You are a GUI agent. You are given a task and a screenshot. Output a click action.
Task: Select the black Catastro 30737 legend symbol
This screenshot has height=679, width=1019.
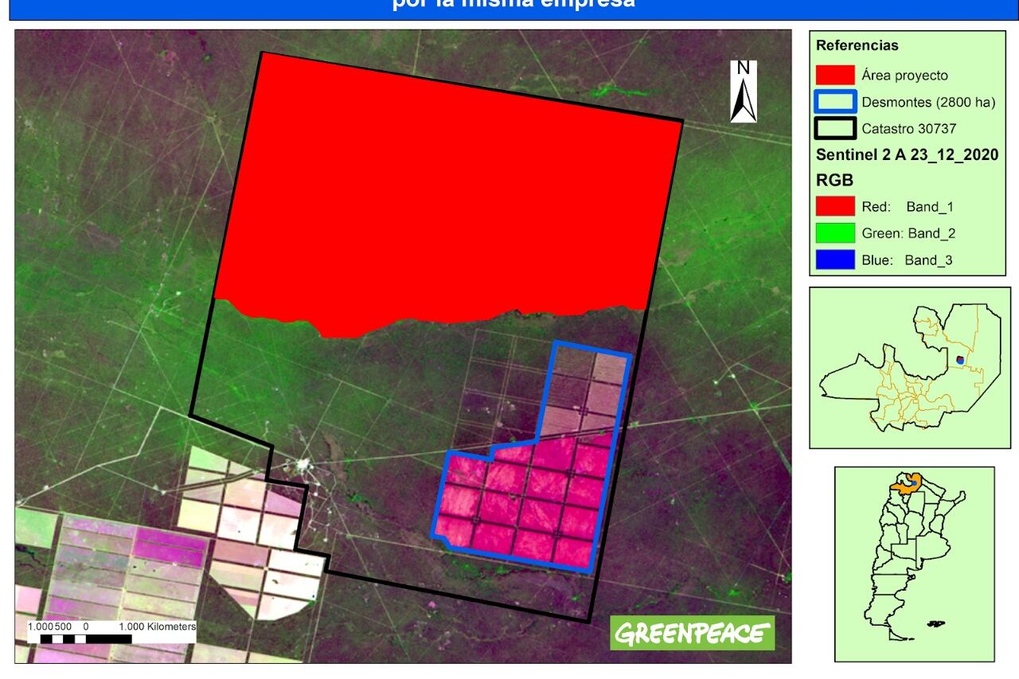(835, 128)
